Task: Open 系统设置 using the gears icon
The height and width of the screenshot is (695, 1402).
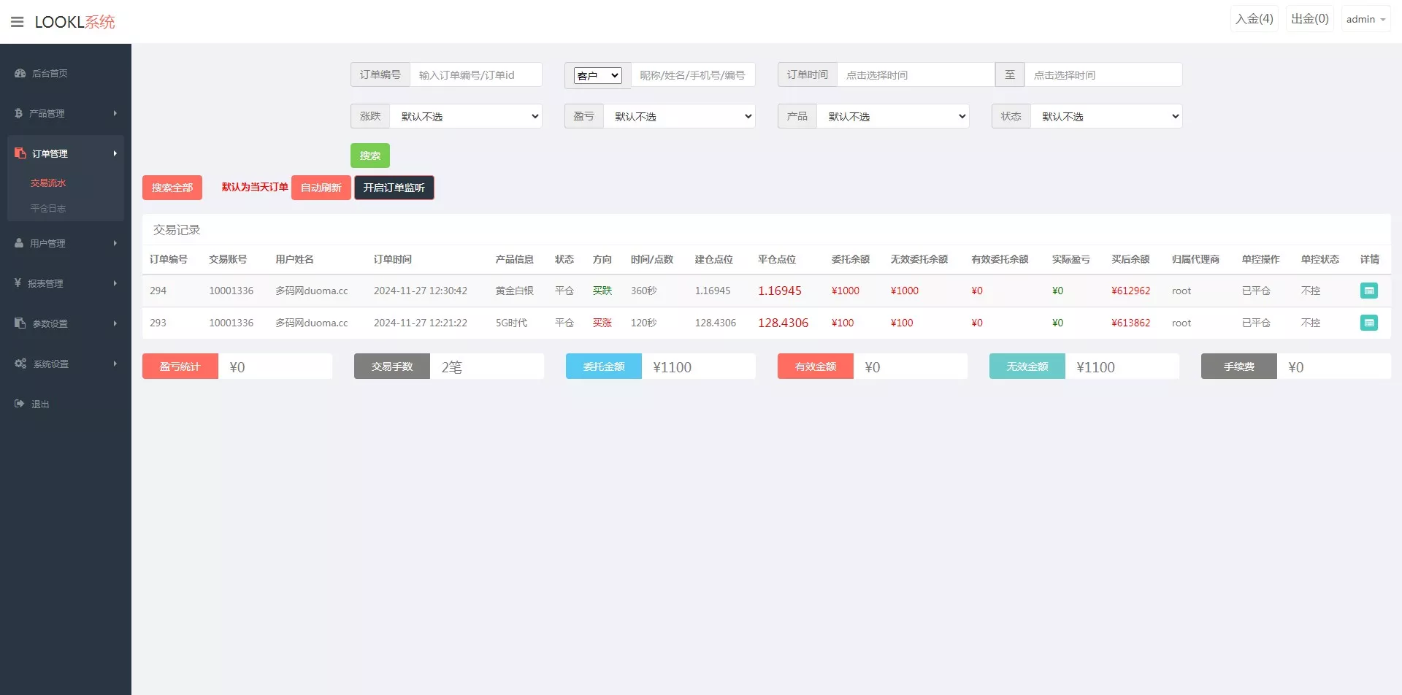Action: point(20,364)
